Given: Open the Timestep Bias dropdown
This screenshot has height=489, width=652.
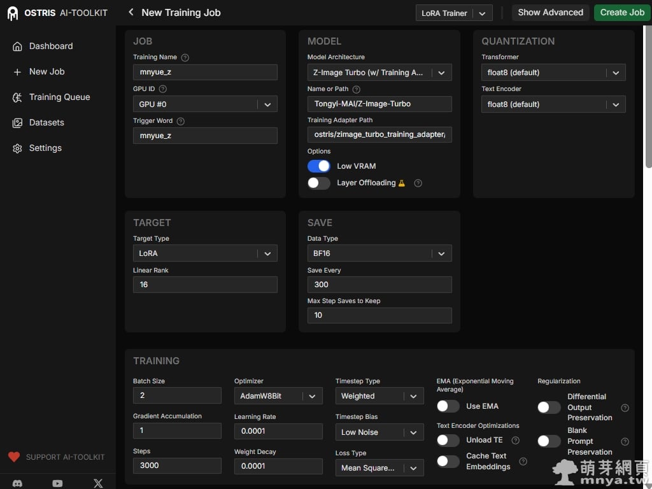Looking at the screenshot, I should point(379,432).
